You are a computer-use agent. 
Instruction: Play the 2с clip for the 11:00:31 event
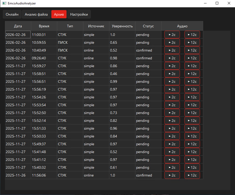coord(172,35)
